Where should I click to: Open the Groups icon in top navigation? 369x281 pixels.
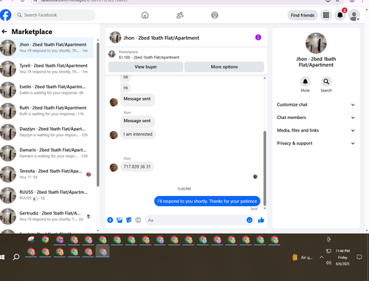(215, 16)
